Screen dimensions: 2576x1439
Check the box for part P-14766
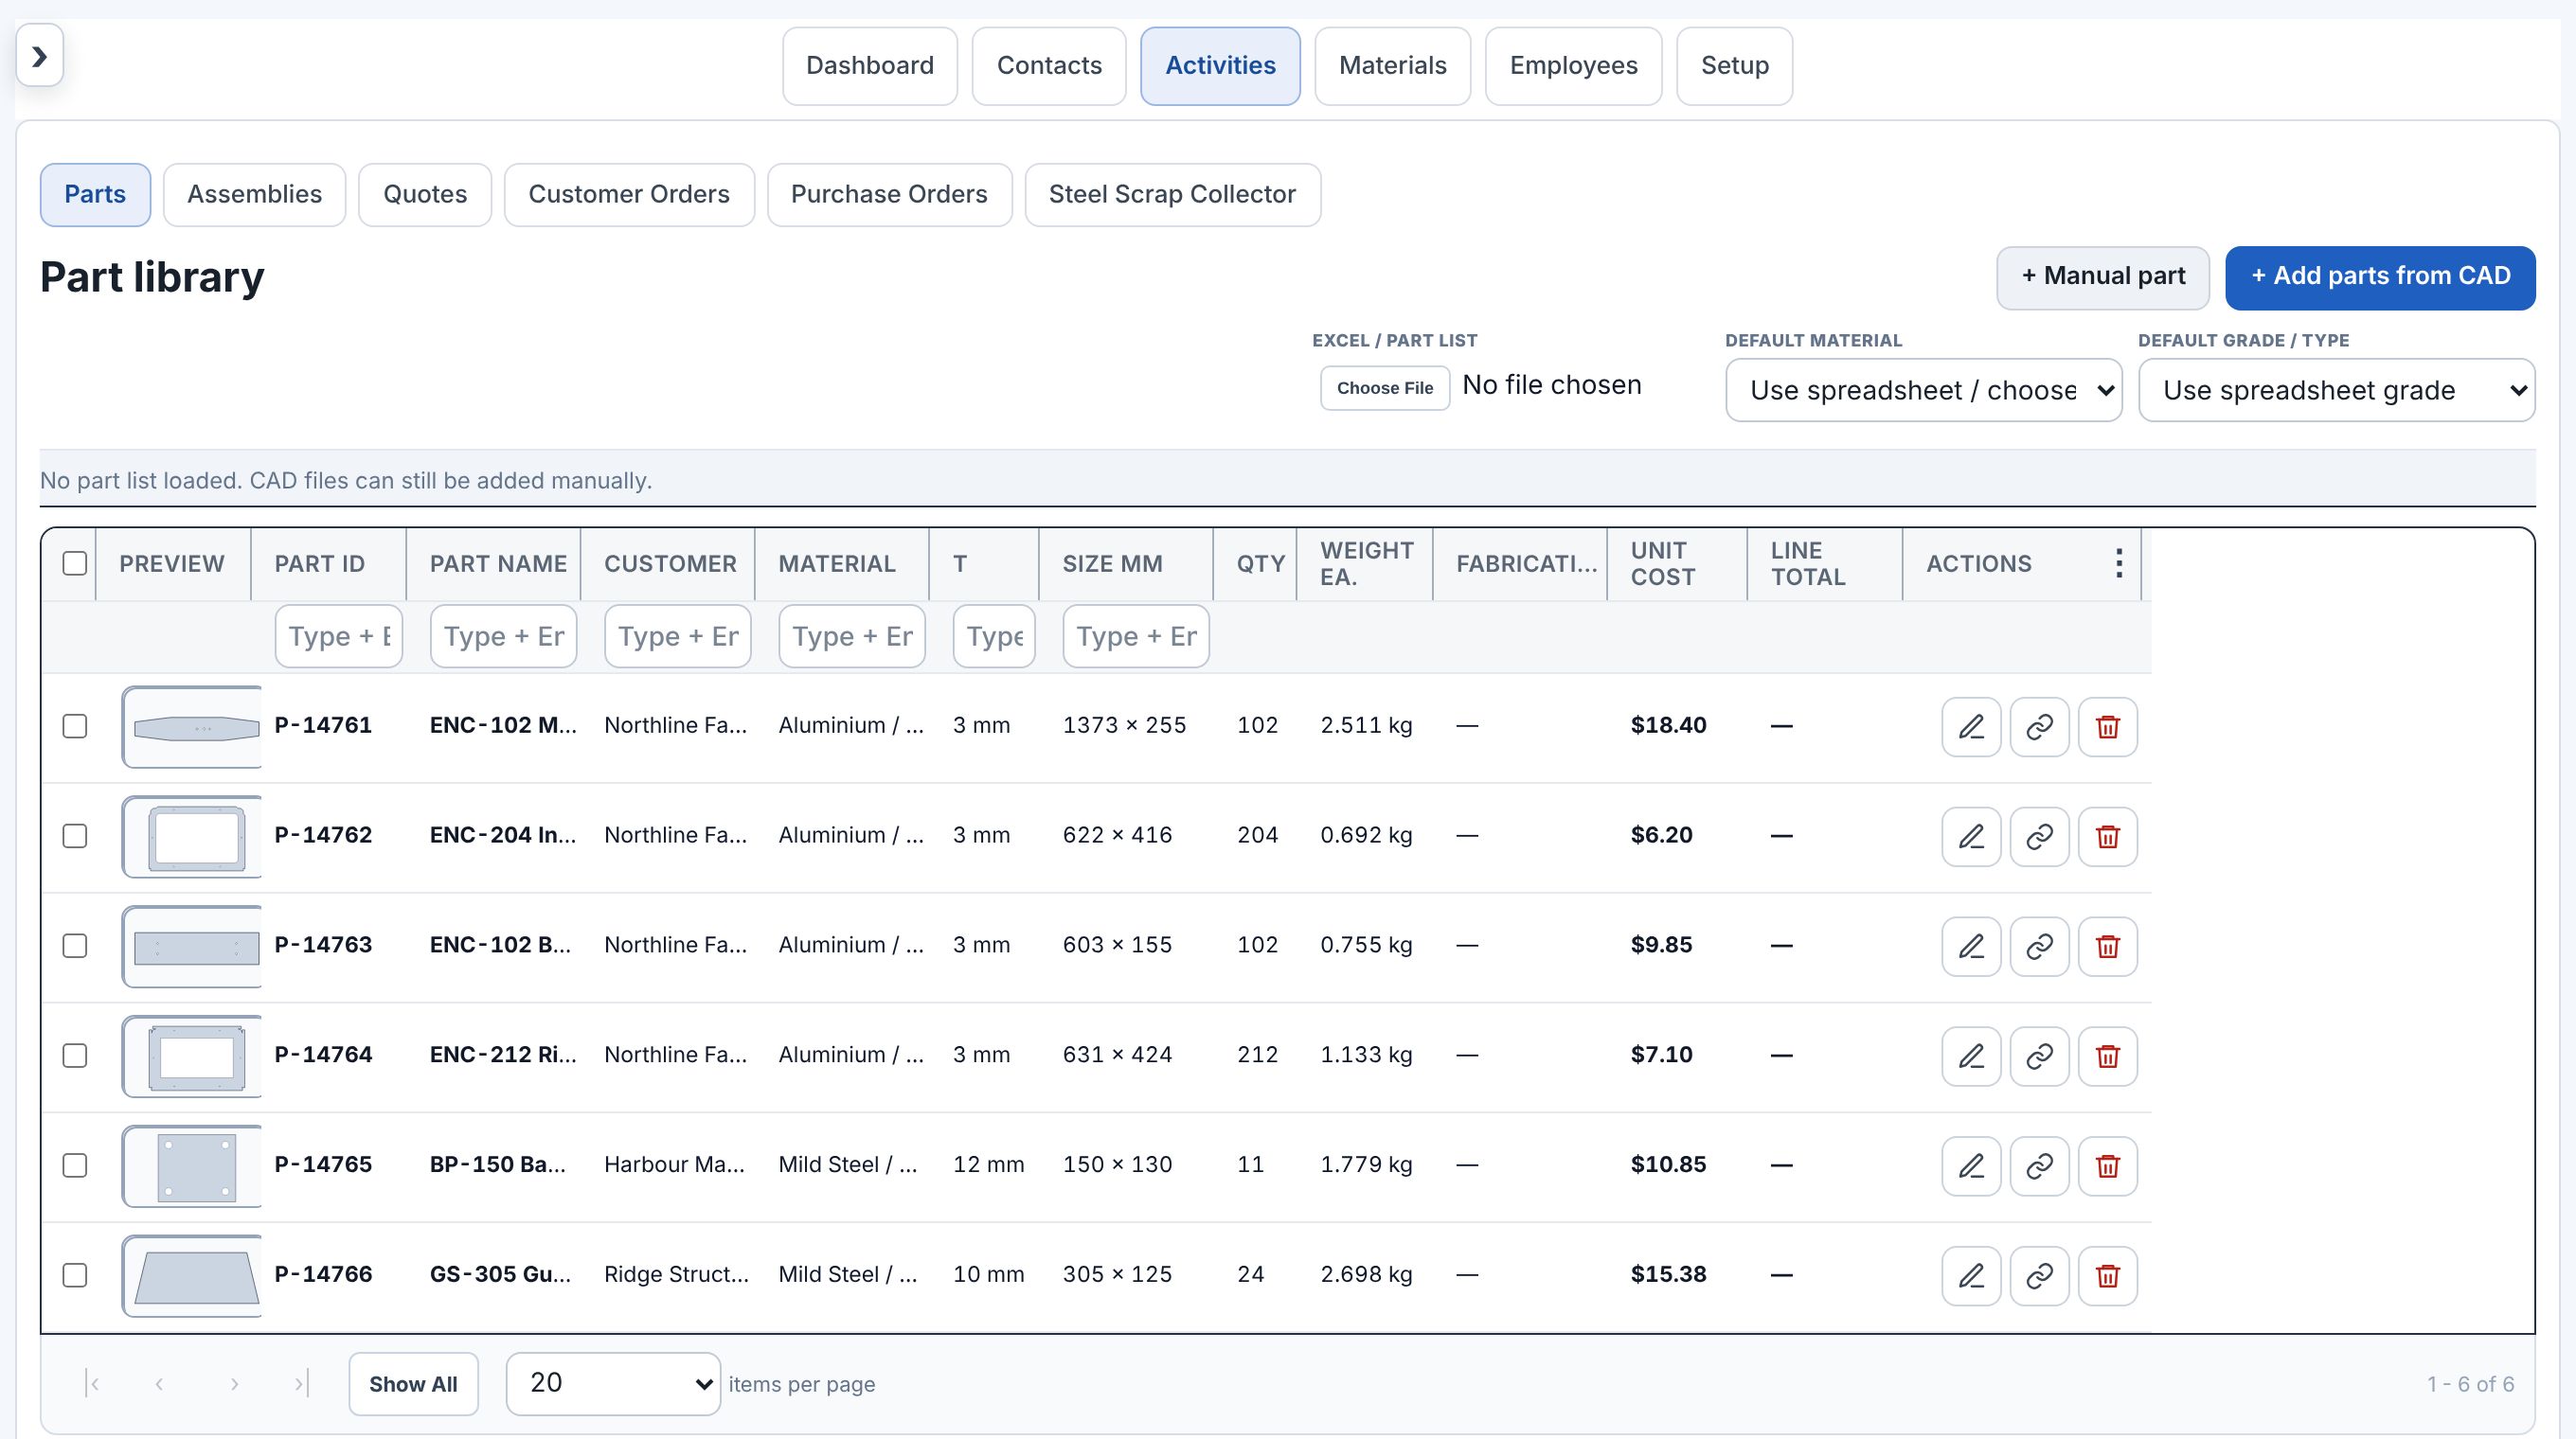(75, 1276)
